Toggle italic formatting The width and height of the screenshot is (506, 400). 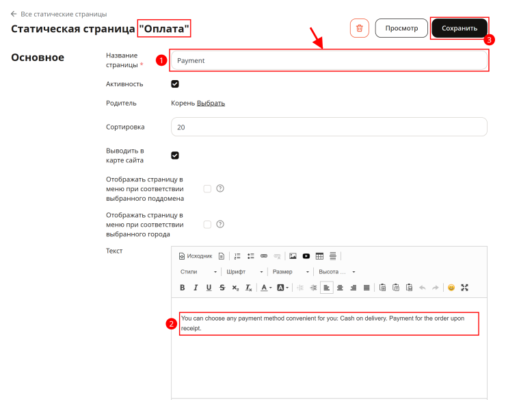tap(196, 288)
